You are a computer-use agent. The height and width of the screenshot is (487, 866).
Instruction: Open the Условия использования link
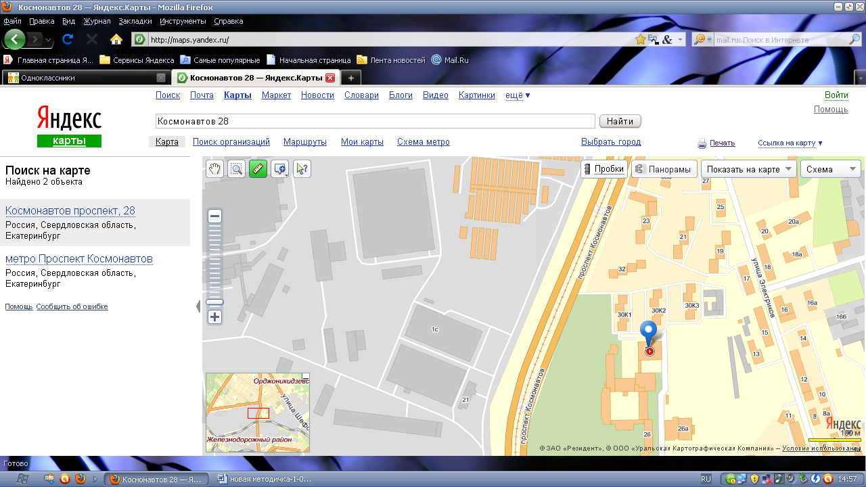[x=821, y=448]
